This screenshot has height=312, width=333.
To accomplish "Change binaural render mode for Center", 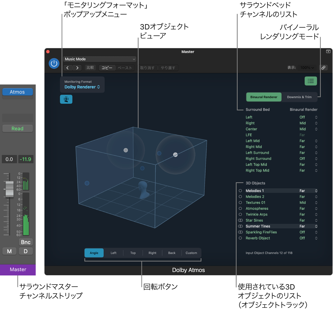I will tap(308, 129).
